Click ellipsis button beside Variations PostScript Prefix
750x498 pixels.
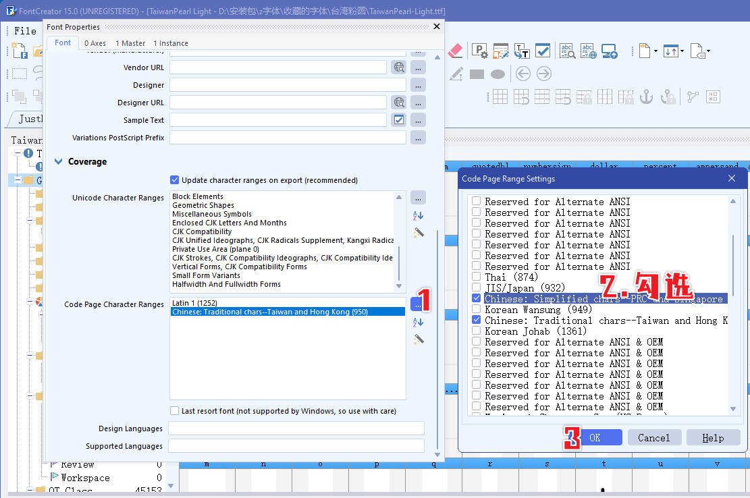[418, 138]
